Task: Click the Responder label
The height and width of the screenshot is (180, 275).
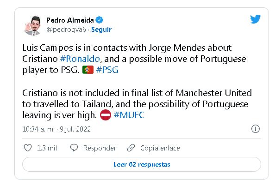Action: (100, 148)
